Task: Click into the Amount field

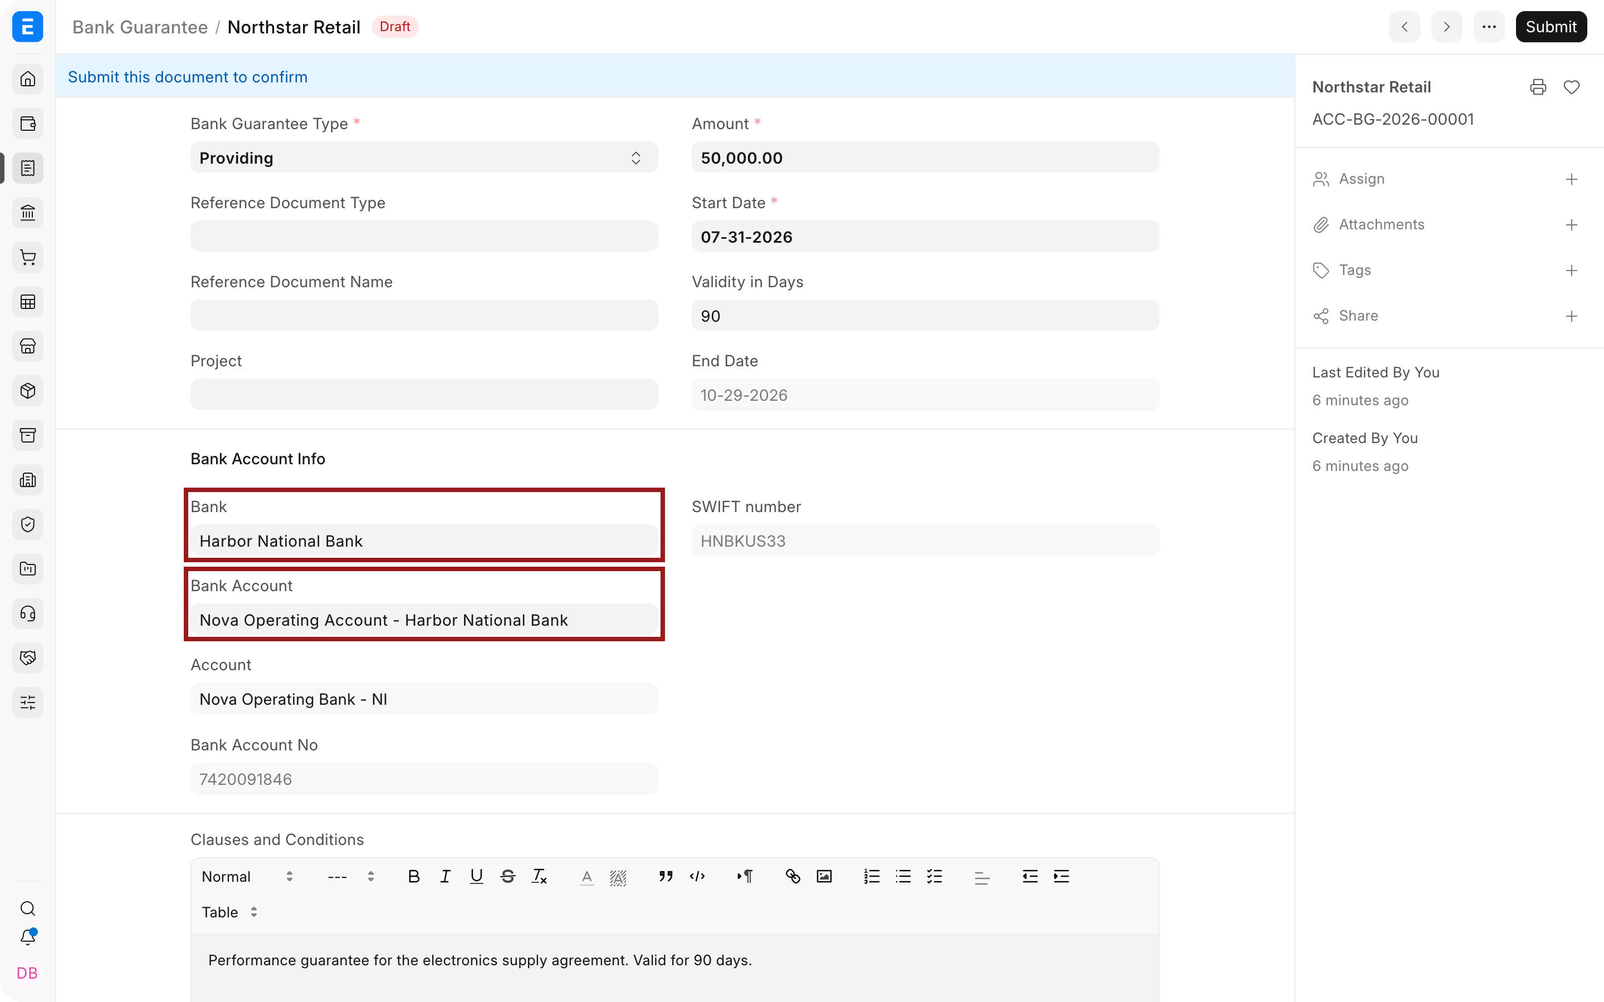Action: coord(925,158)
